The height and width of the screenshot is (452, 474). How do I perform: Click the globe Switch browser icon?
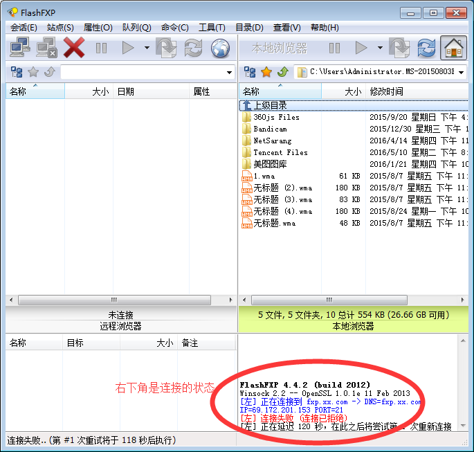pyautogui.click(x=220, y=48)
